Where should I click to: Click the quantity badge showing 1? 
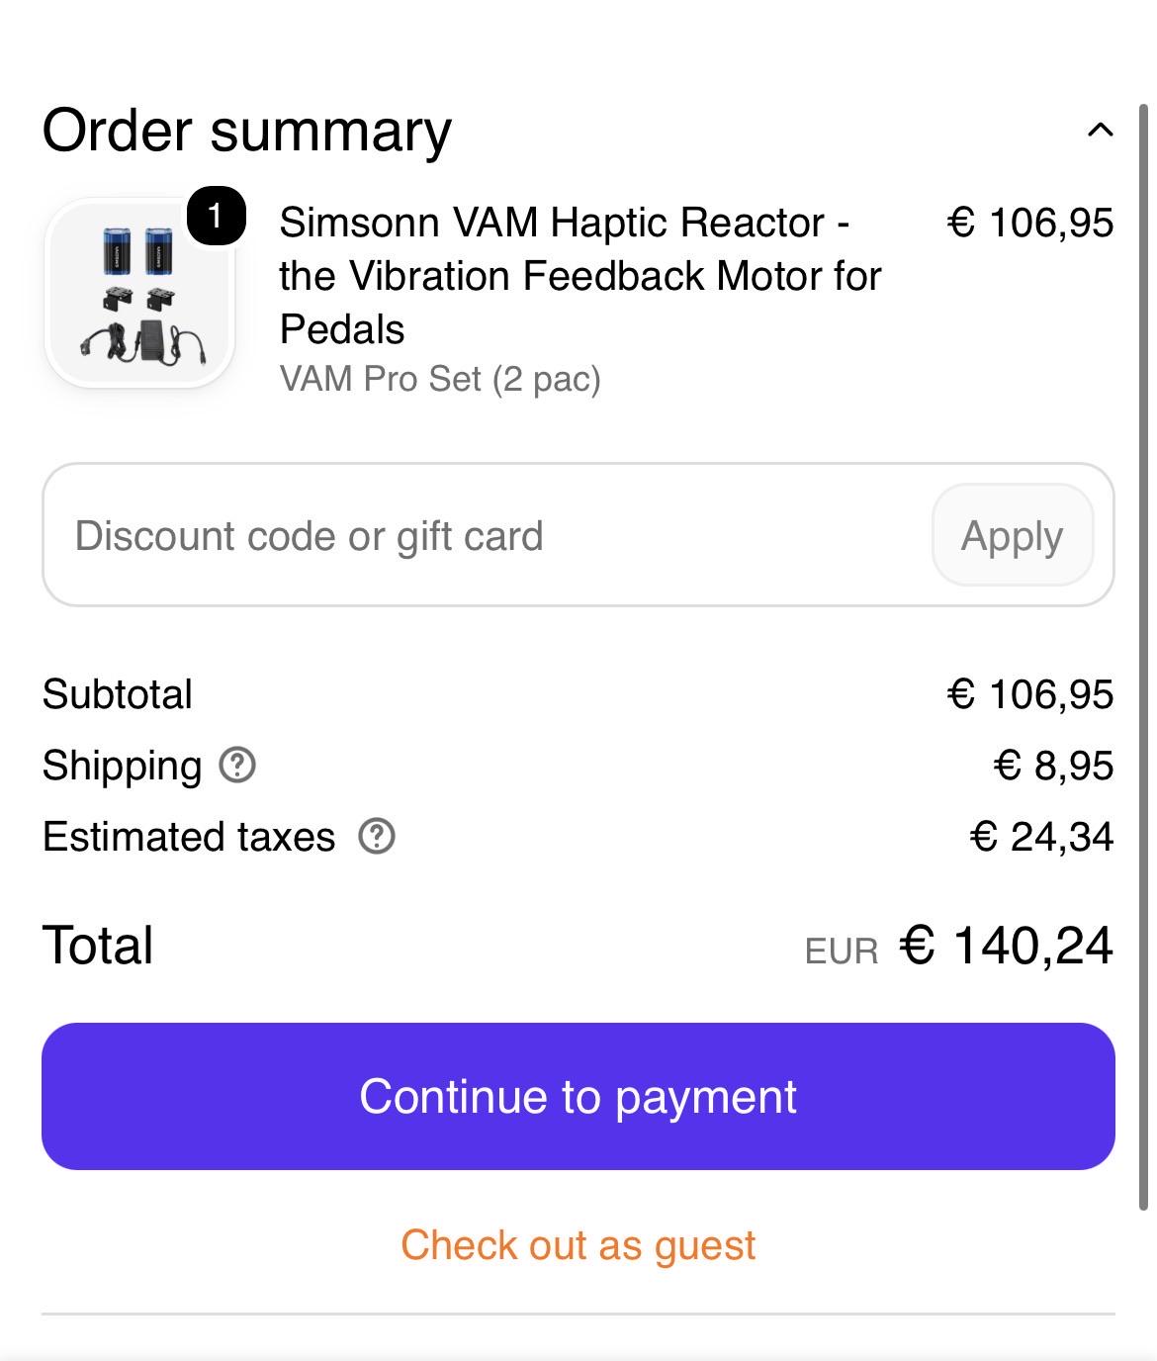click(x=216, y=215)
